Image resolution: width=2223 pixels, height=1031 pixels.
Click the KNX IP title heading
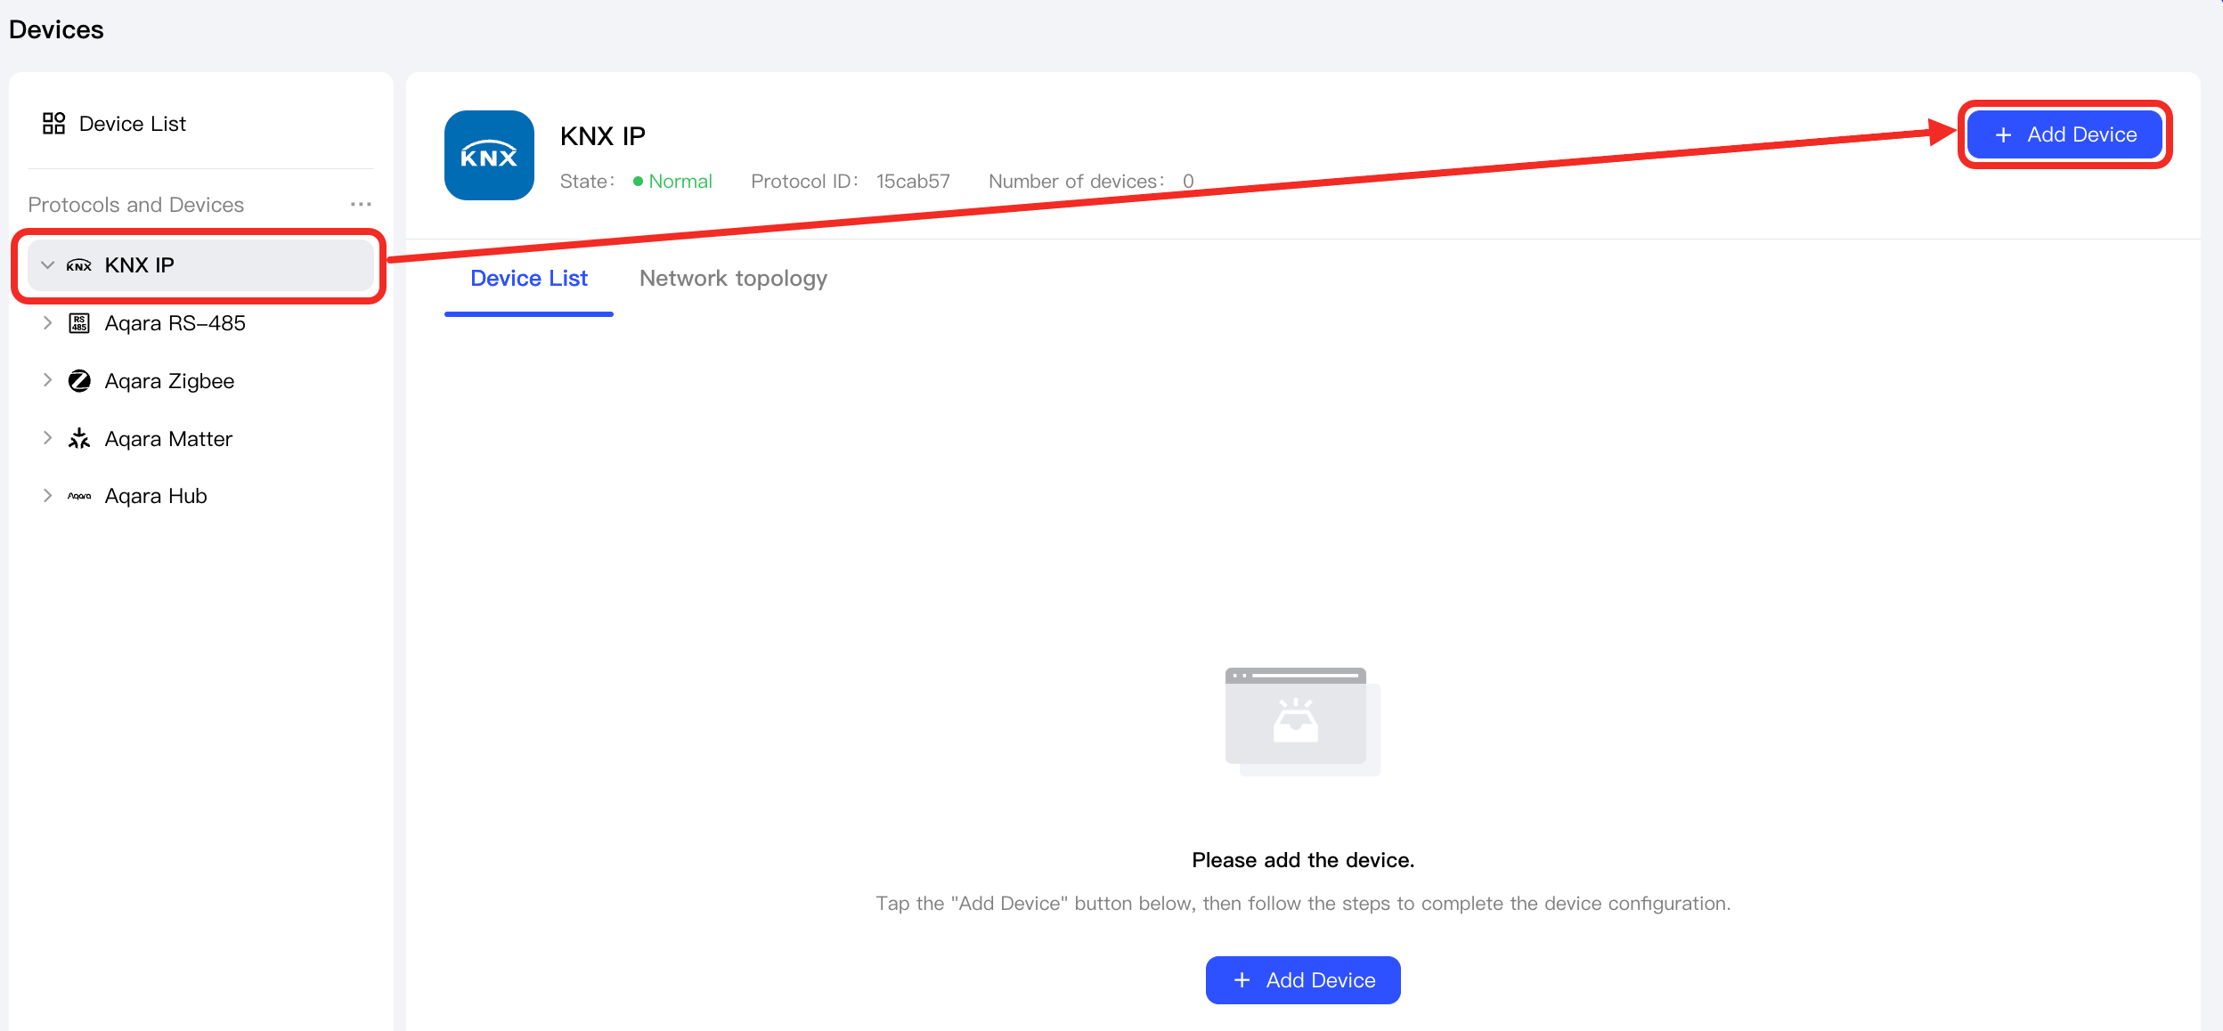tap(603, 136)
